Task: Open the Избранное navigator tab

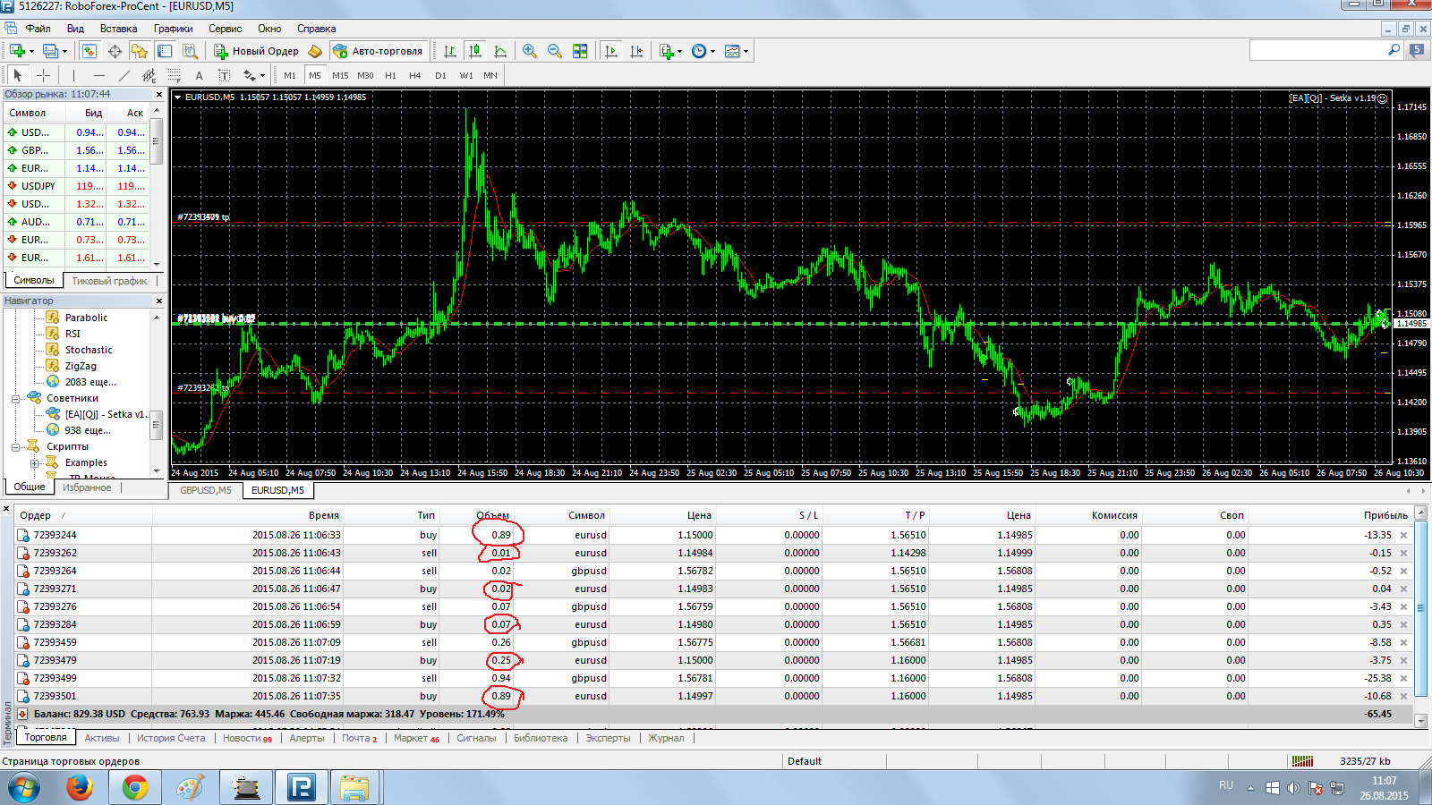Action: tap(87, 487)
